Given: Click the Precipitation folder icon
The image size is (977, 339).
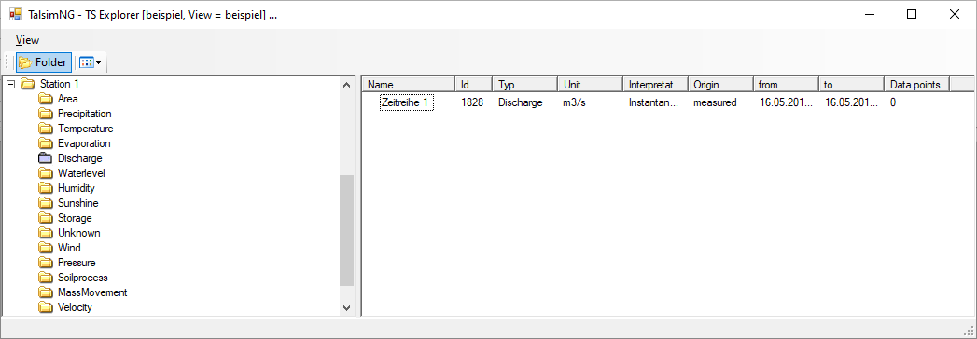Looking at the screenshot, I should point(46,114).
